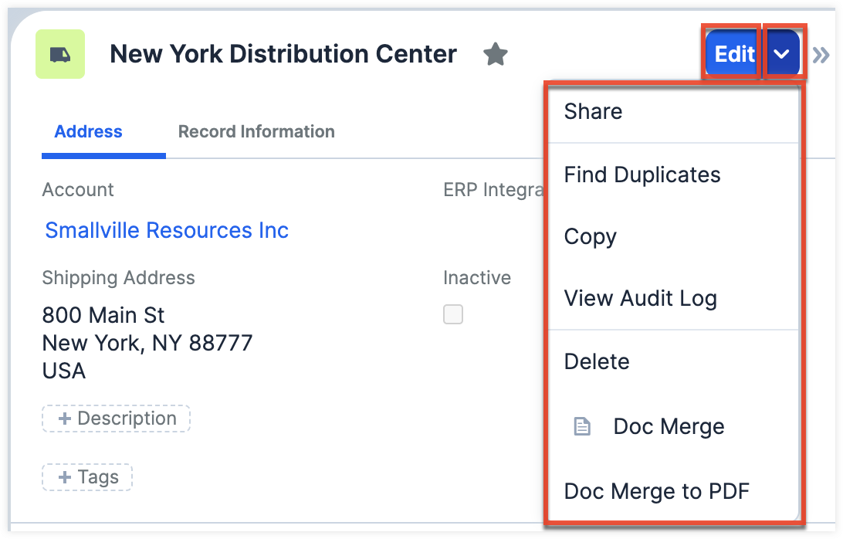Click the blue Edit button
This screenshot has width=843, height=539.
pos(733,53)
